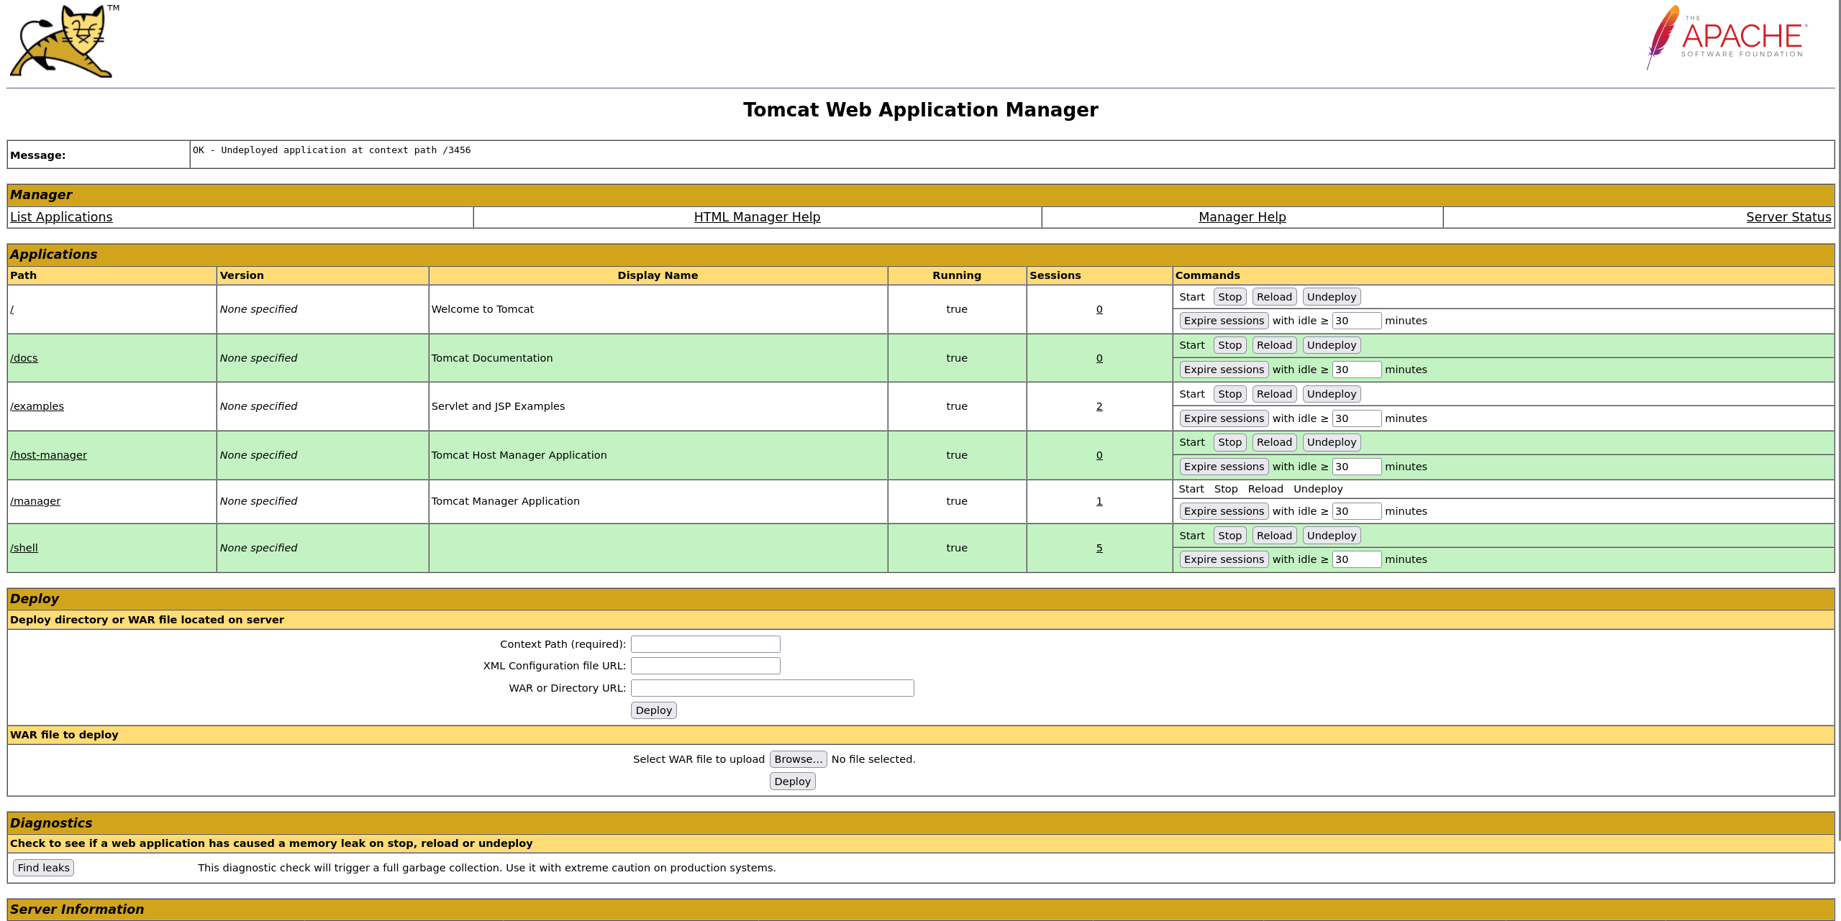Undeploy the /docs application
The height and width of the screenshot is (921, 1841).
point(1331,345)
